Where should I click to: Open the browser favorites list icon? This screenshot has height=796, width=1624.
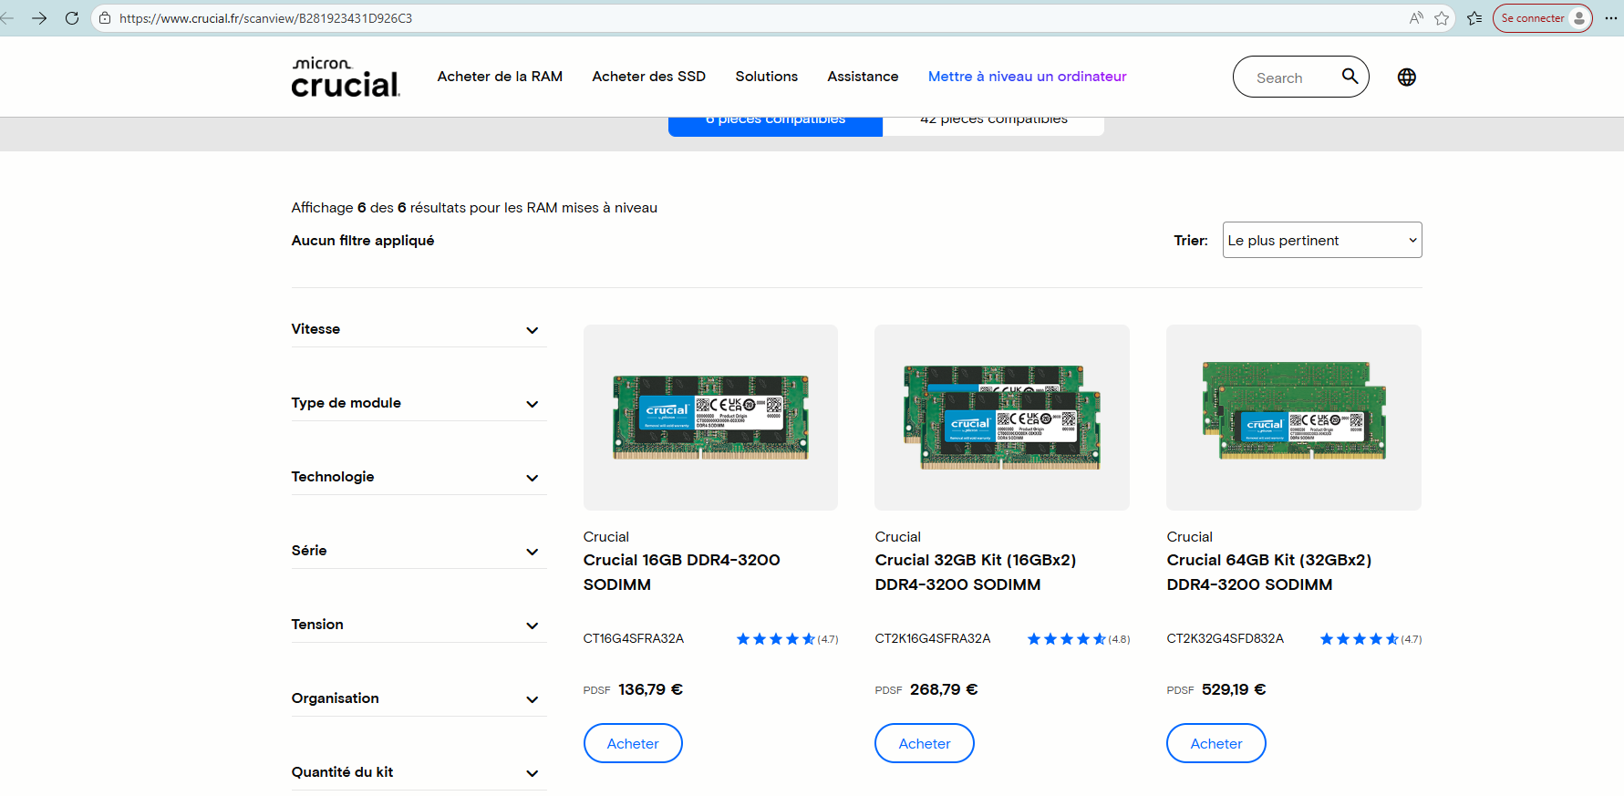[x=1474, y=18]
